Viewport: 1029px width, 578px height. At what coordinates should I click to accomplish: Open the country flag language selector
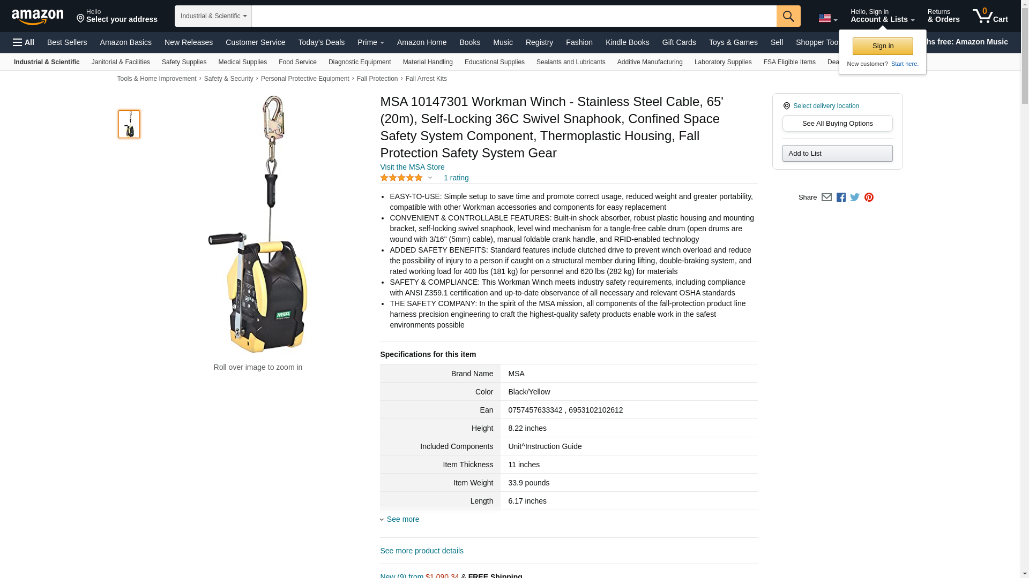[x=827, y=18]
